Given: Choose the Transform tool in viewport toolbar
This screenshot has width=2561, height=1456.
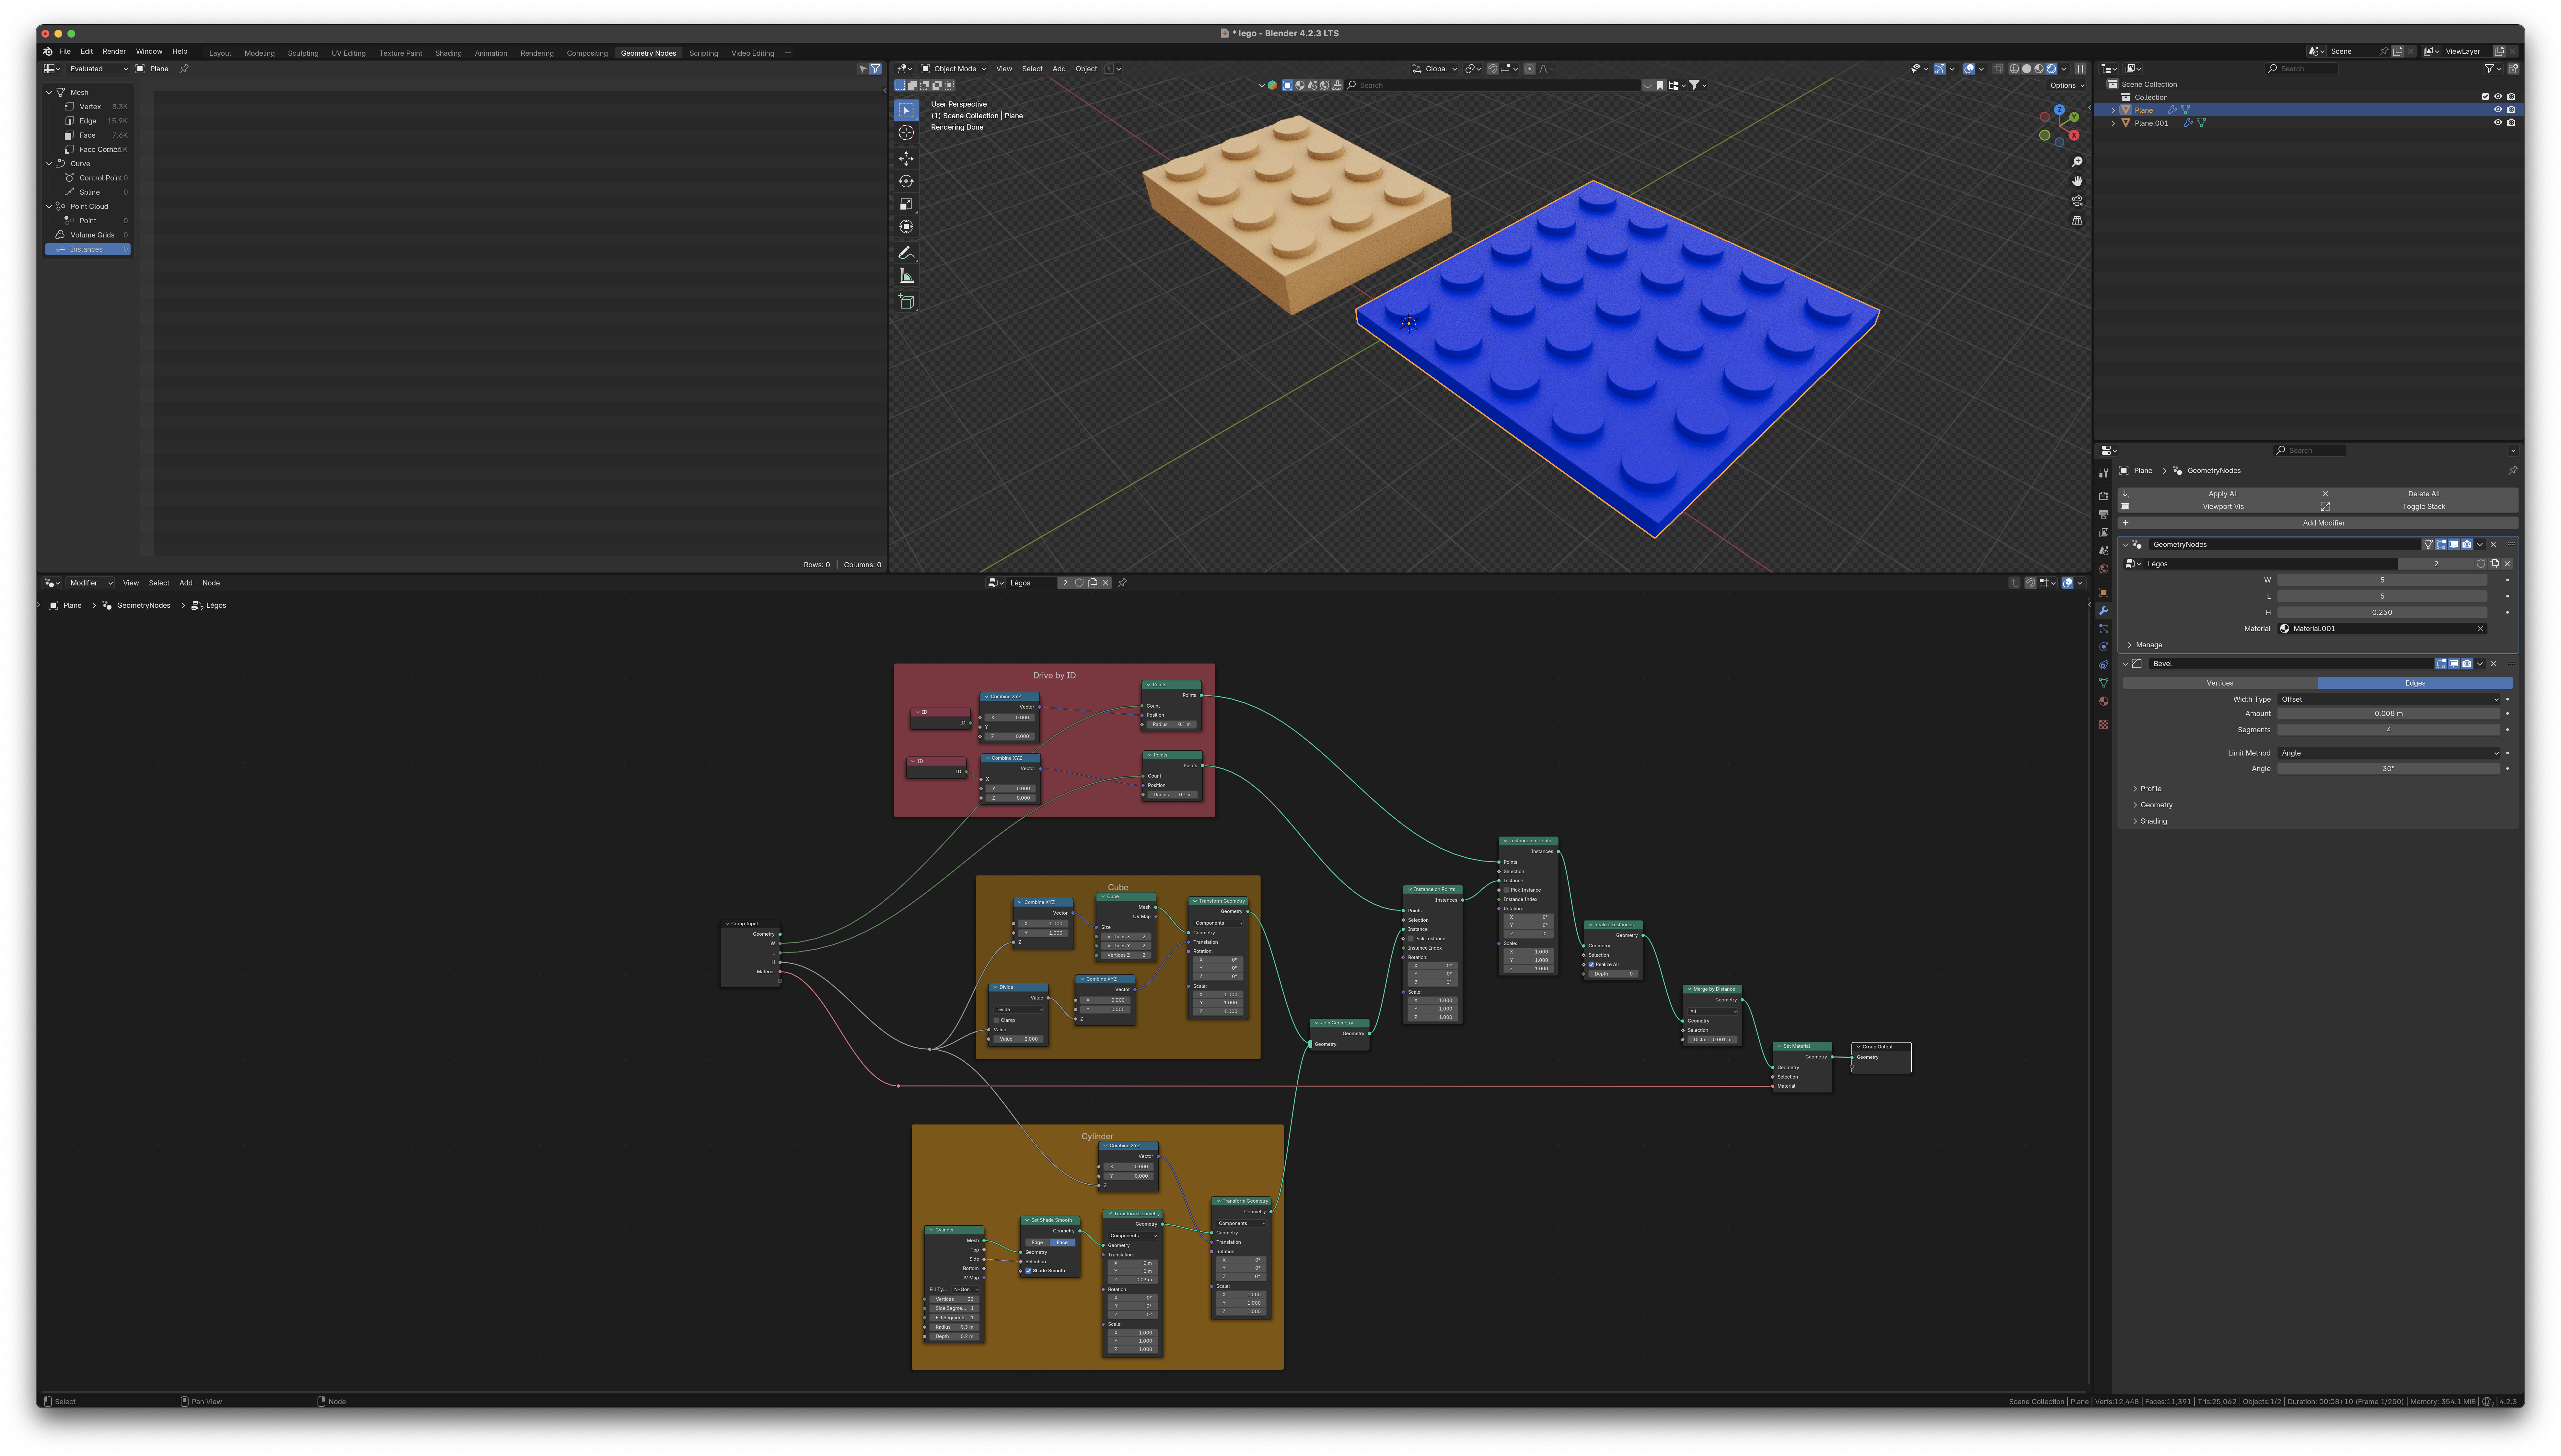Looking at the screenshot, I should coord(906,227).
